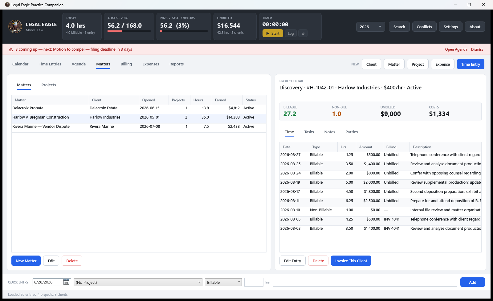Click the Unbilled $16,544 summary card
This screenshot has width=493, height=301.
(235, 26)
